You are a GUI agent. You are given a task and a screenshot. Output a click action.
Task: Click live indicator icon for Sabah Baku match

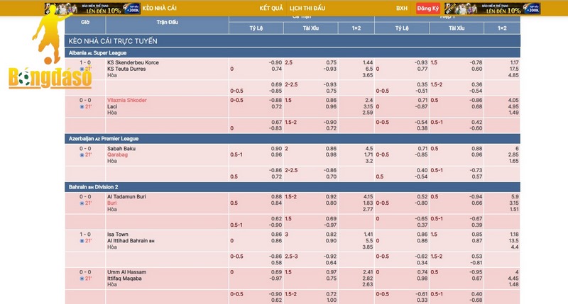tap(82, 155)
